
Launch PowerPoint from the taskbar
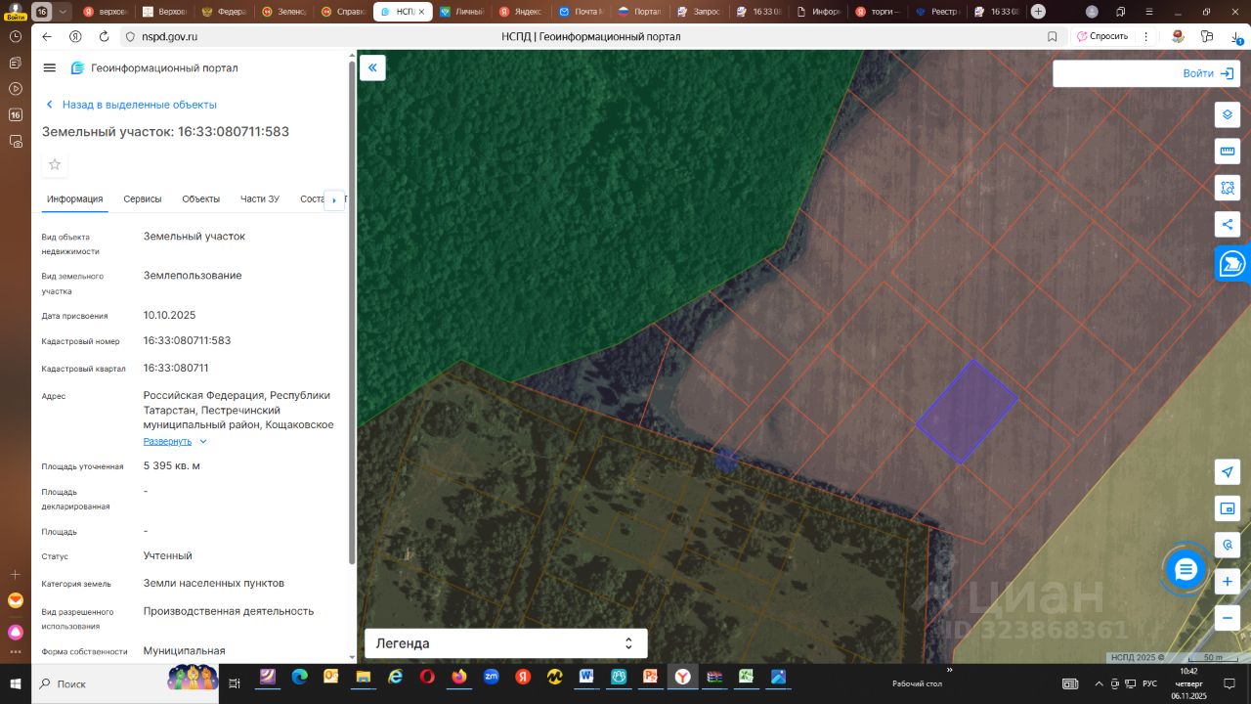click(650, 677)
